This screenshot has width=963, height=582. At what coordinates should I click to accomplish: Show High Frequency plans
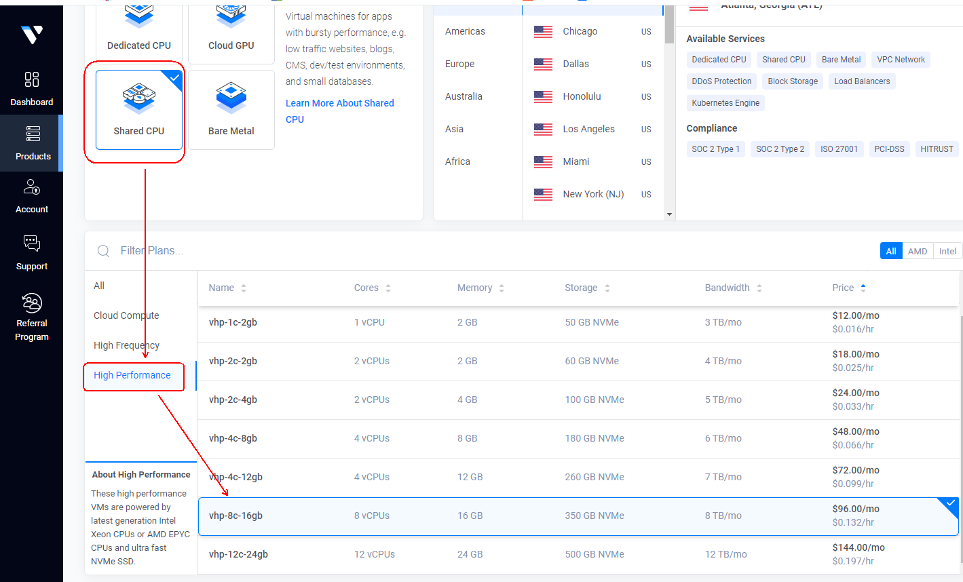pyautogui.click(x=126, y=345)
